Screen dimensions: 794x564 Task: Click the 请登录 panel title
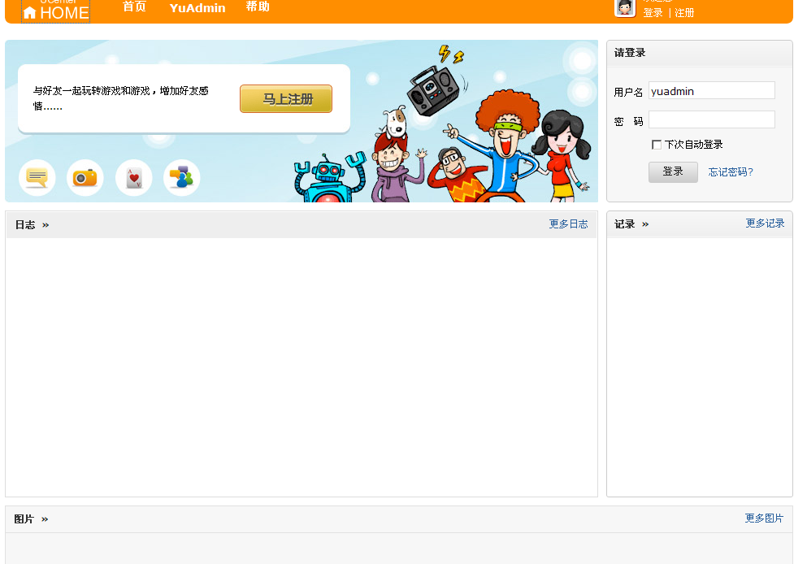coord(629,53)
